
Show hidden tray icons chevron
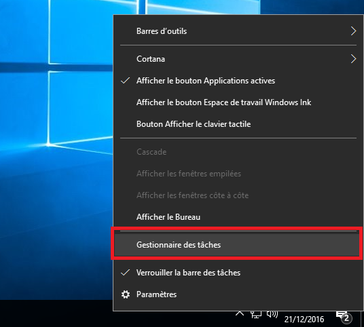(x=240, y=314)
